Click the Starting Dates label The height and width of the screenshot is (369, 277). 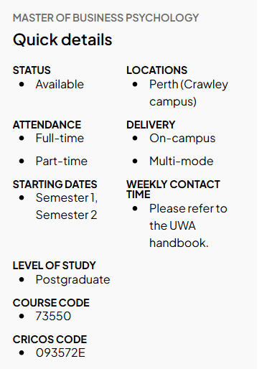tap(55, 184)
